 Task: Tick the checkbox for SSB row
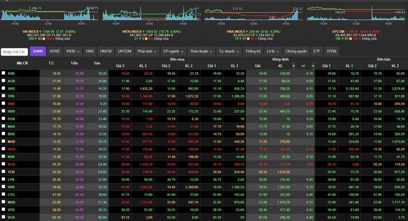3,73
